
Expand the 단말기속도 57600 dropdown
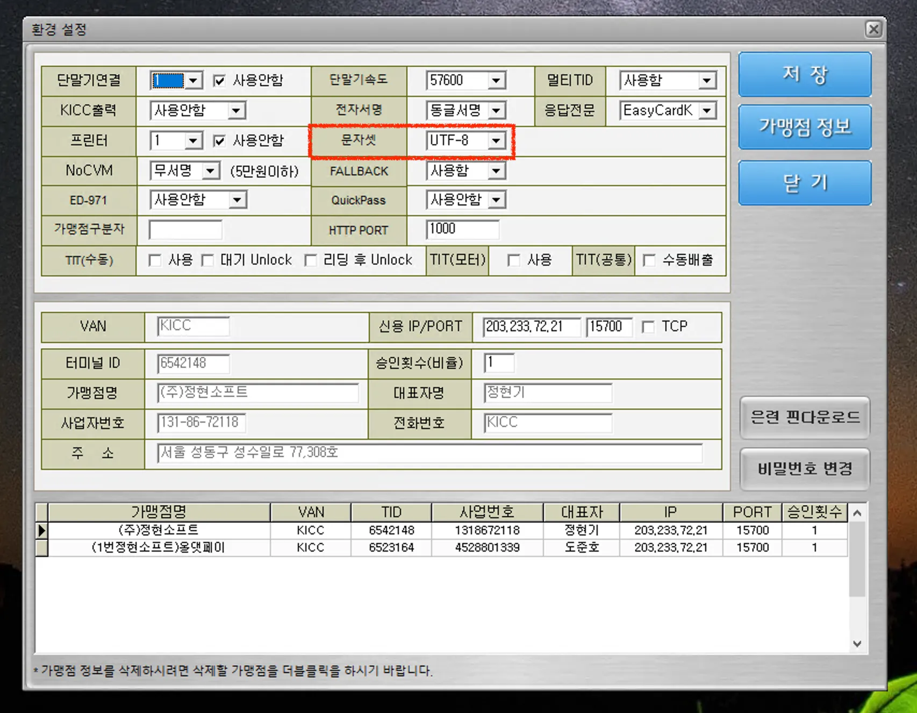pyautogui.click(x=496, y=81)
